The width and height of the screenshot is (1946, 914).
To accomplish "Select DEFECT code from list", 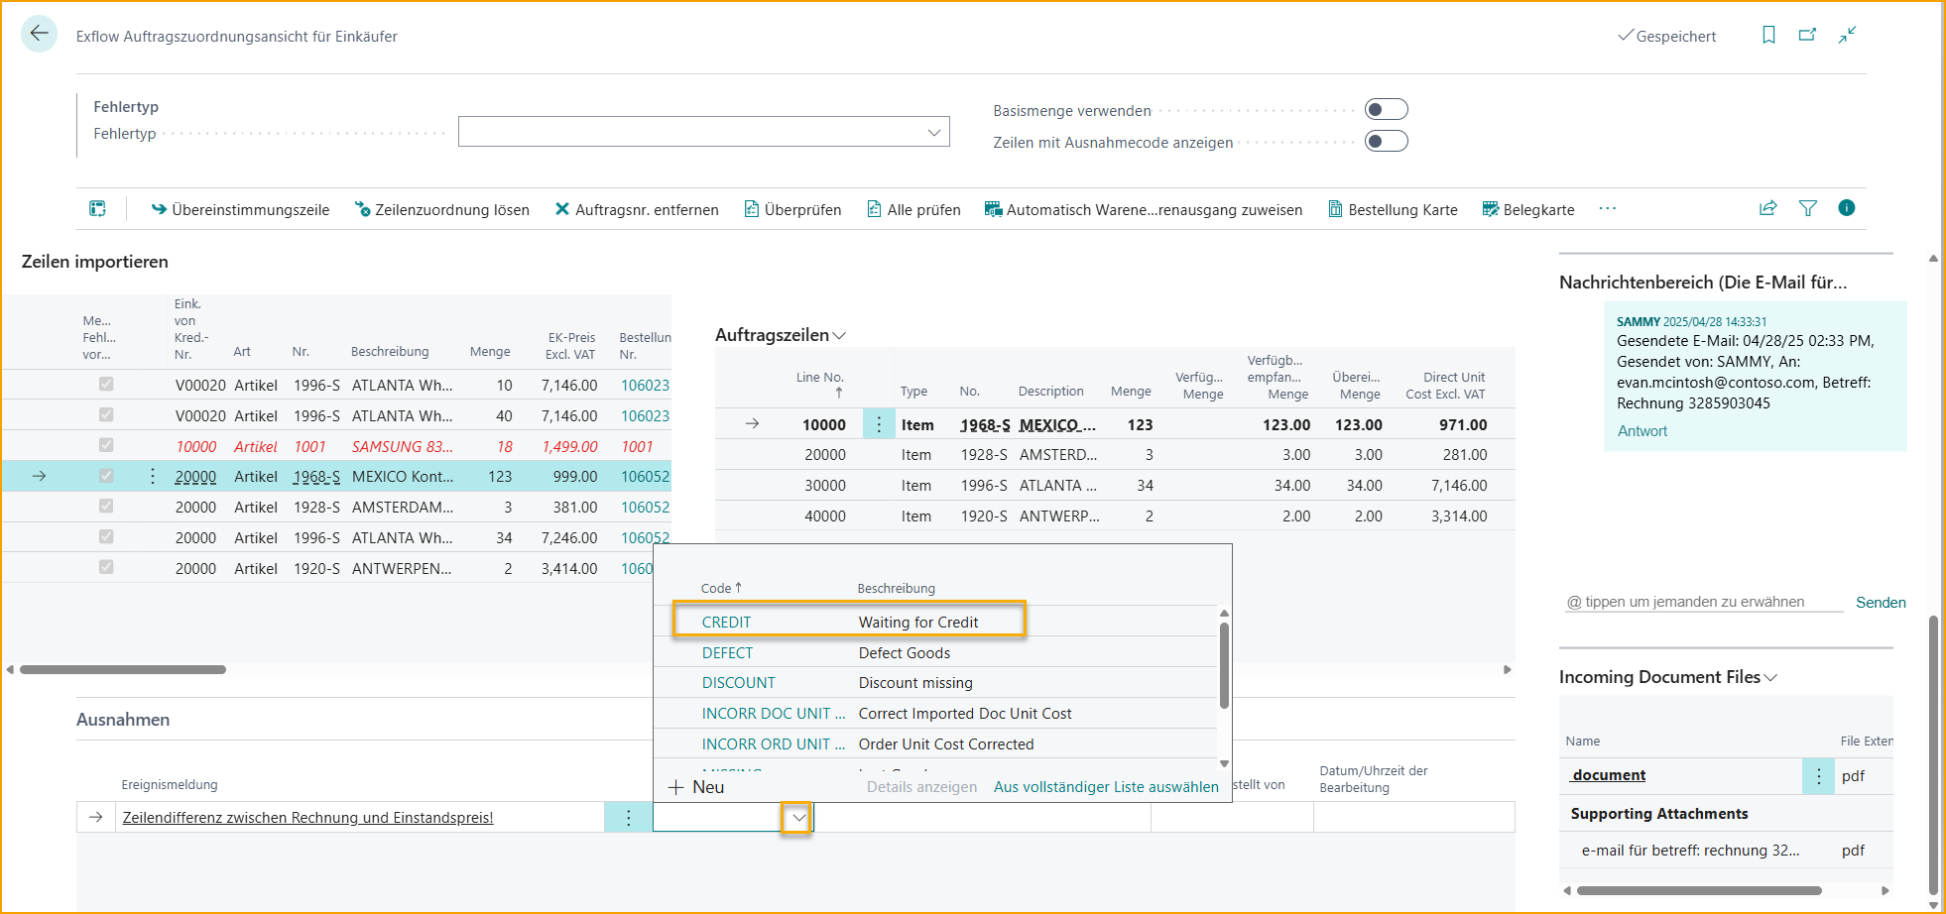I will click(727, 653).
